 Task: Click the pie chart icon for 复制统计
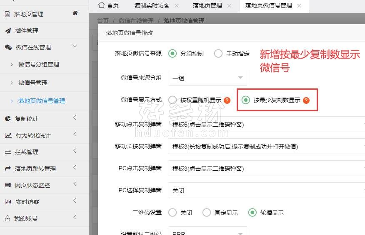pos(7,119)
